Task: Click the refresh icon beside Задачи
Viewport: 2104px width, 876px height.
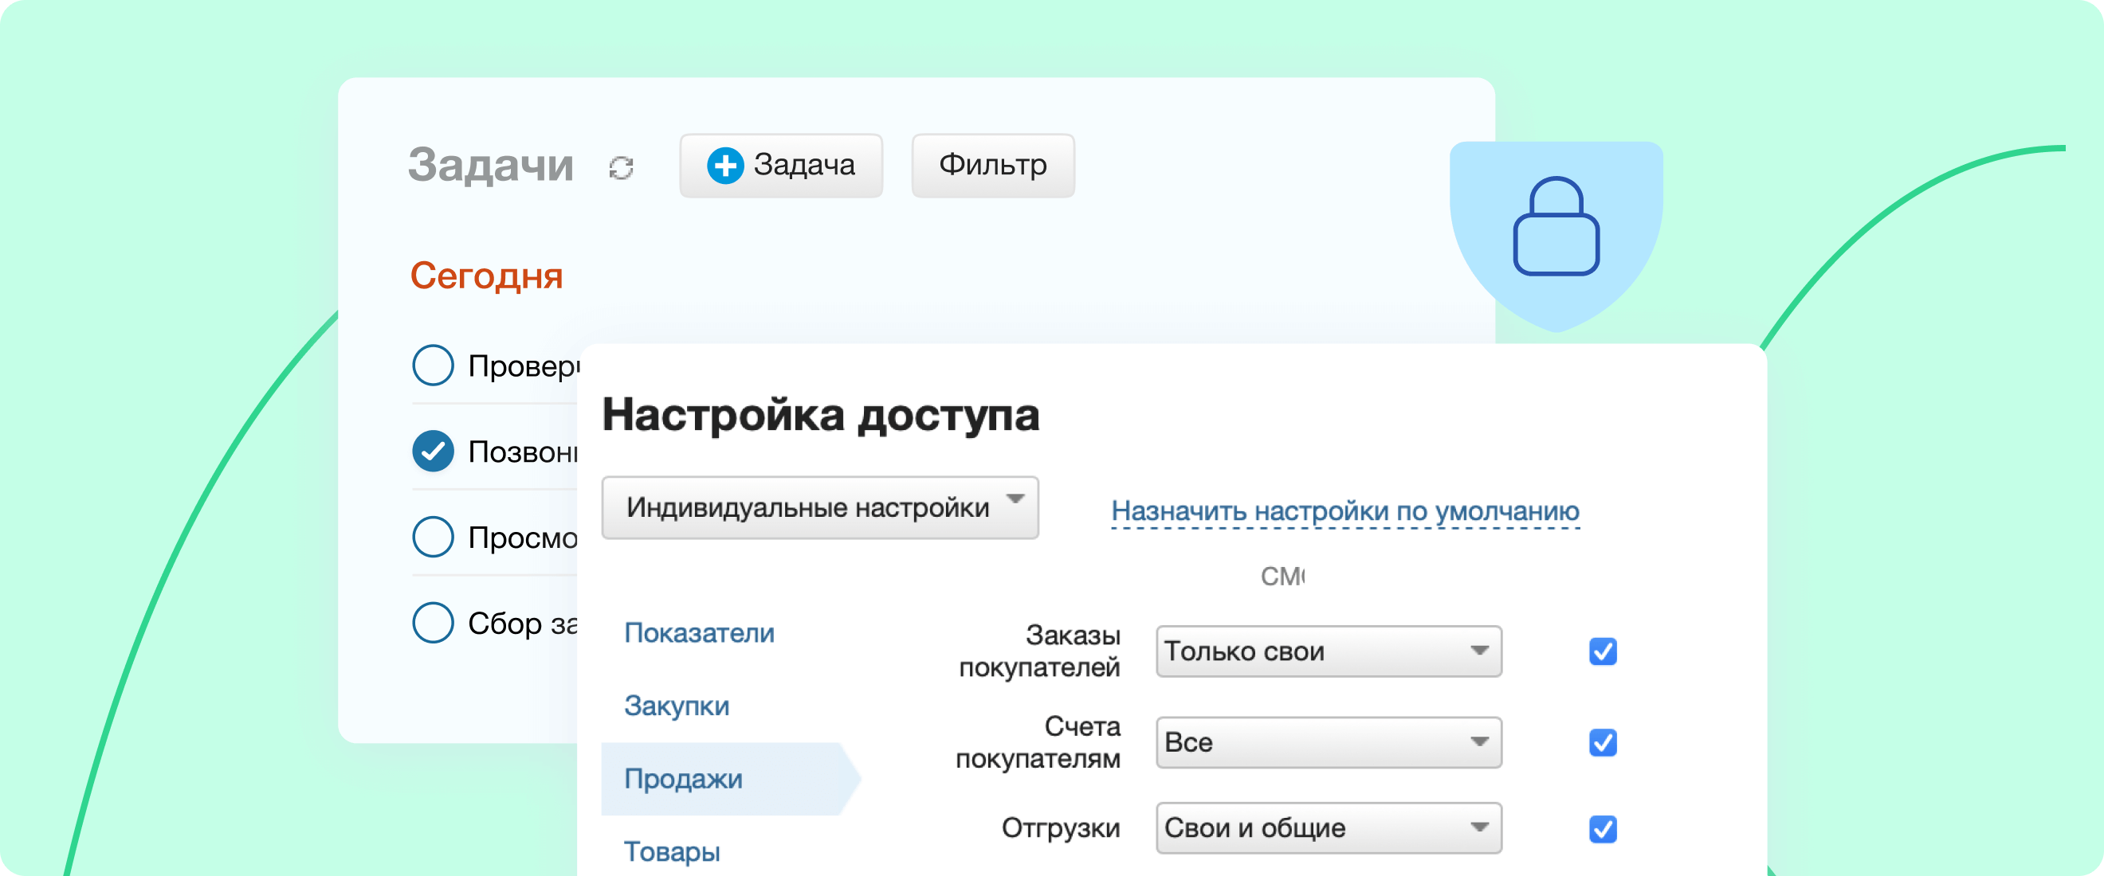Action: tap(621, 167)
